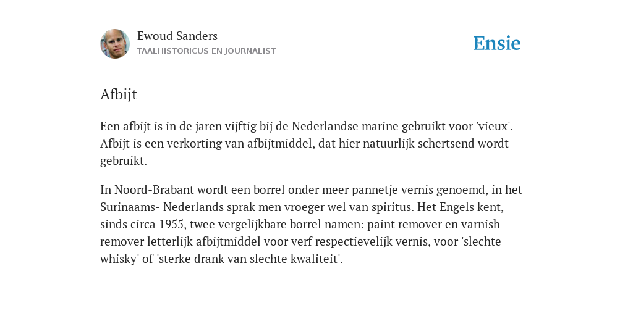Click the word 'gebruikt.' ending first paragraph
This screenshot has height=316, width=633.
click(x=124, y=161)
